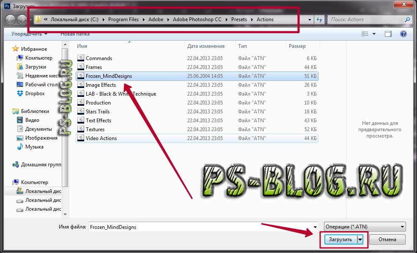417x253 pixels.
Task: Click Presets in the address path
Action: 239,19
